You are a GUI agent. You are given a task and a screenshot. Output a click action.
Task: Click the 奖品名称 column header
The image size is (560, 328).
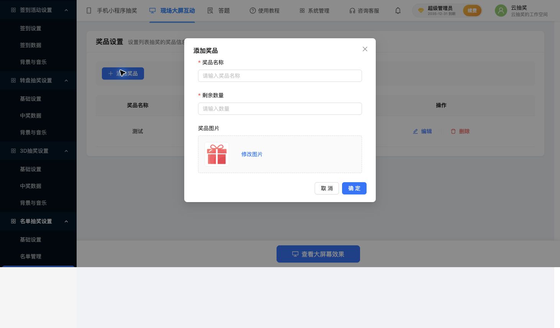point(138,105)
